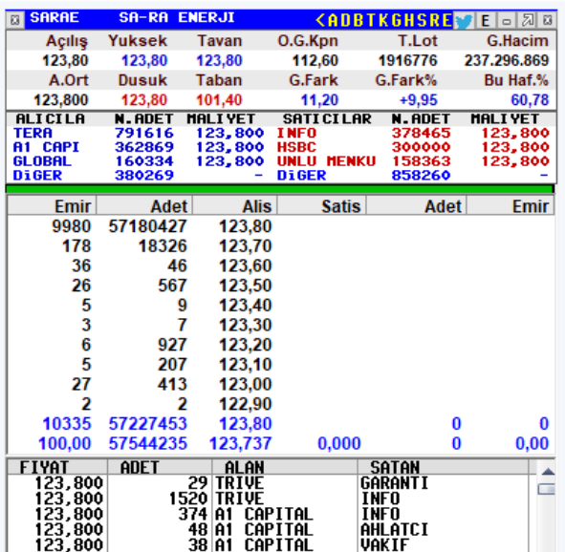This screenshot has height=552, width=565.
Task: Click the detach arrow icon in title bar
Action: click(x=527, y=20)
